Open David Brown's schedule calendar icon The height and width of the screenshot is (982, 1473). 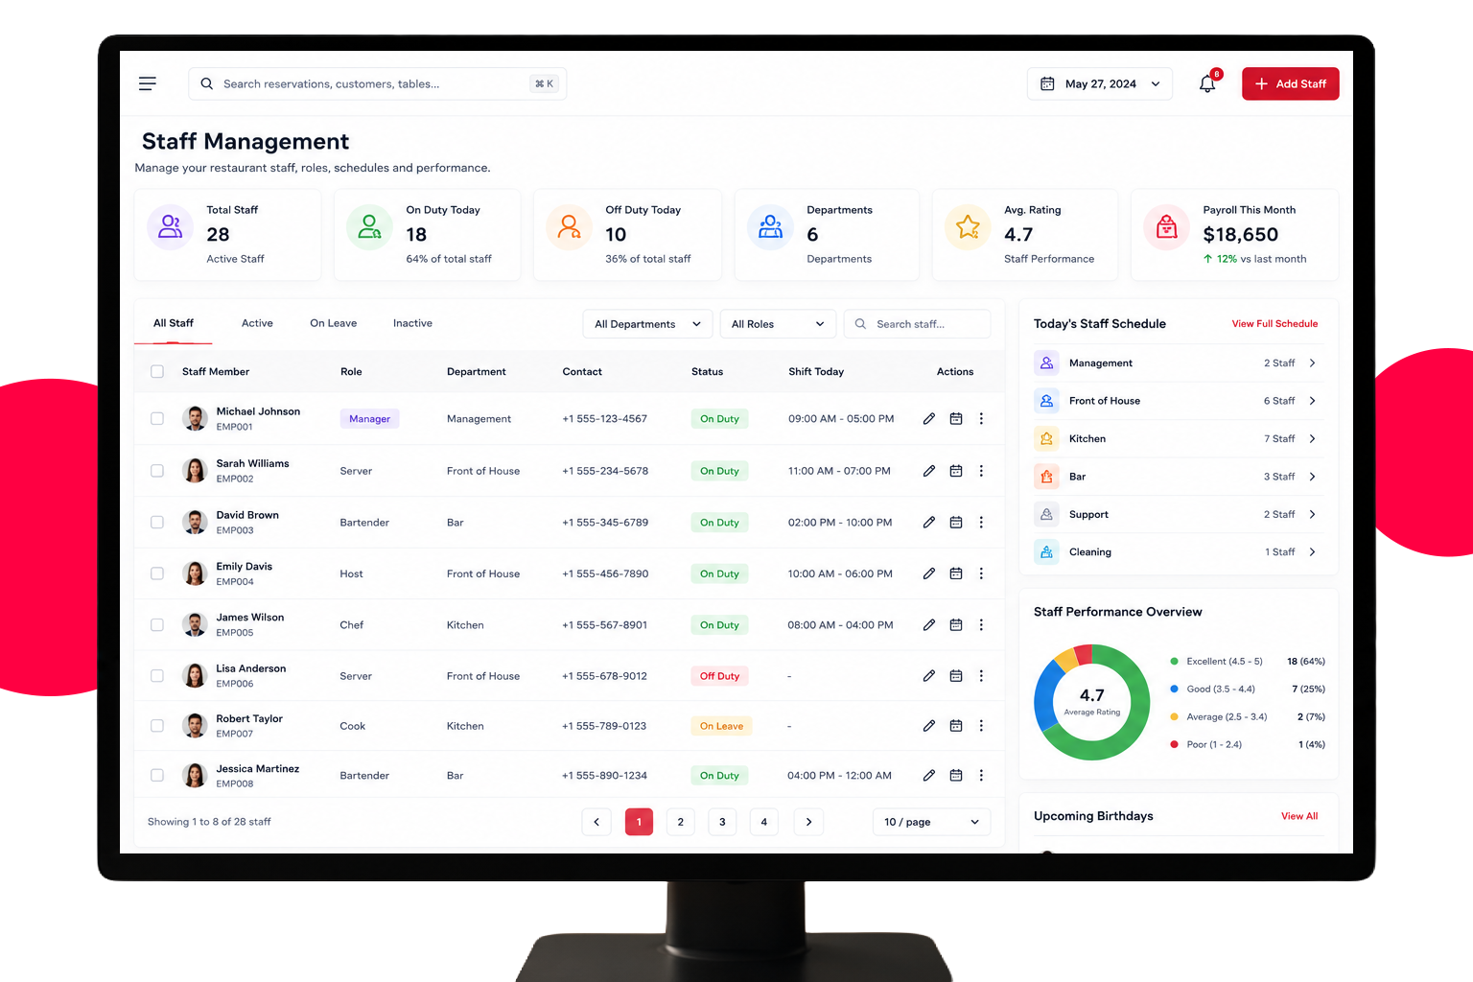click(x=956, y=523)
